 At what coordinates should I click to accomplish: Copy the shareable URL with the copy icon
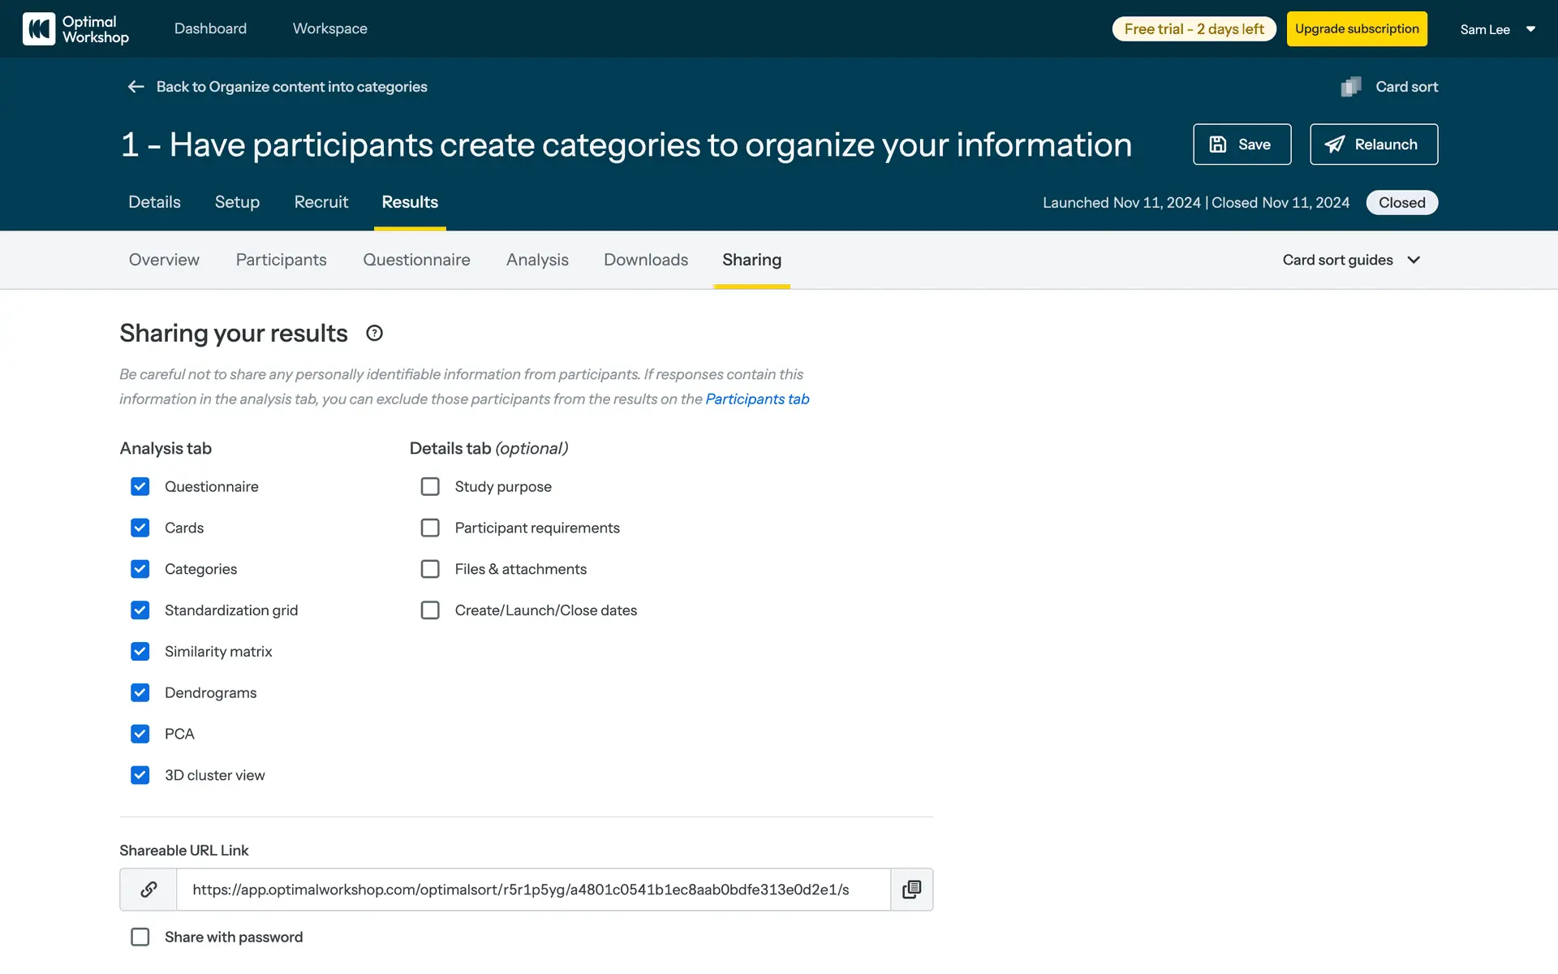(x=911, y=890)
